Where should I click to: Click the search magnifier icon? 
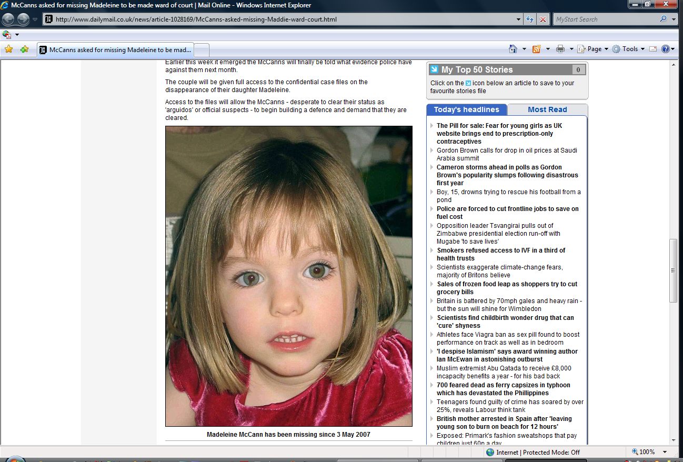pos(663,19)
